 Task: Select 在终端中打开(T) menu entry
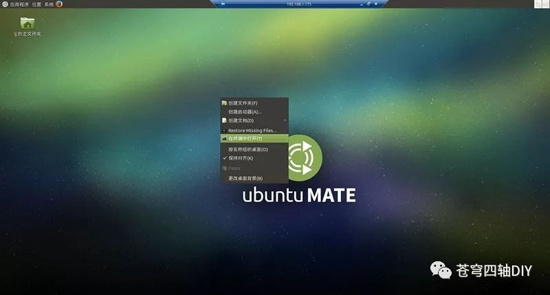click(254, 138)
